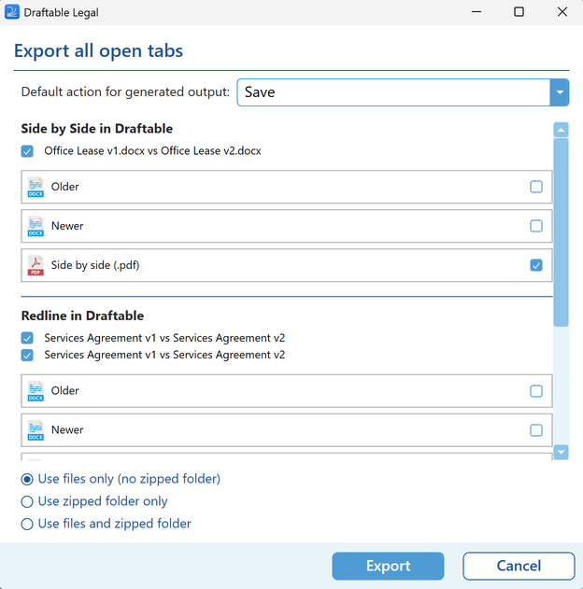
Task: Uncheck Office Lease v1.docx vs v2.docx comparison
Action: tap(27, 151)
